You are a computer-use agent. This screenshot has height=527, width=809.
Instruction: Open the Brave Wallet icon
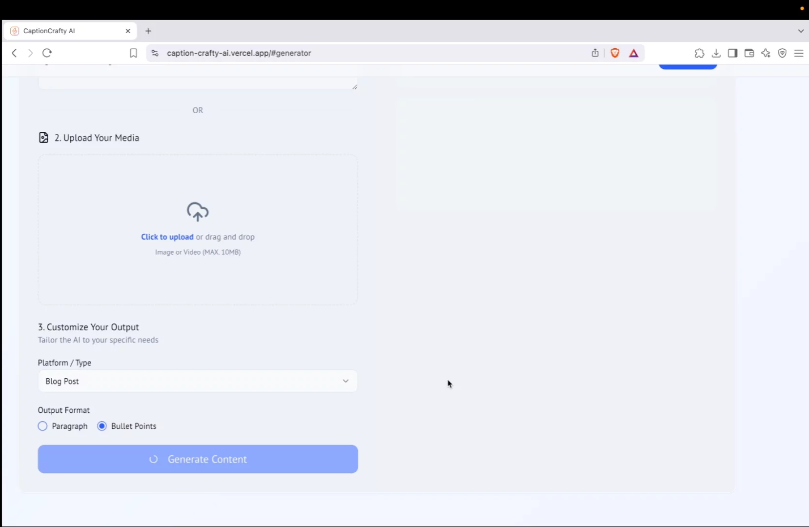click(749, 53)
